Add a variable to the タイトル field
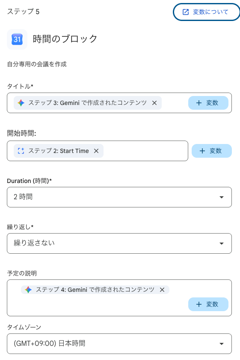This screenshot has width=240, height=360. 208,103
